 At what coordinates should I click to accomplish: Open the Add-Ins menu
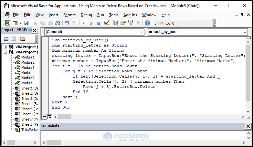click(x=130, y=15)
